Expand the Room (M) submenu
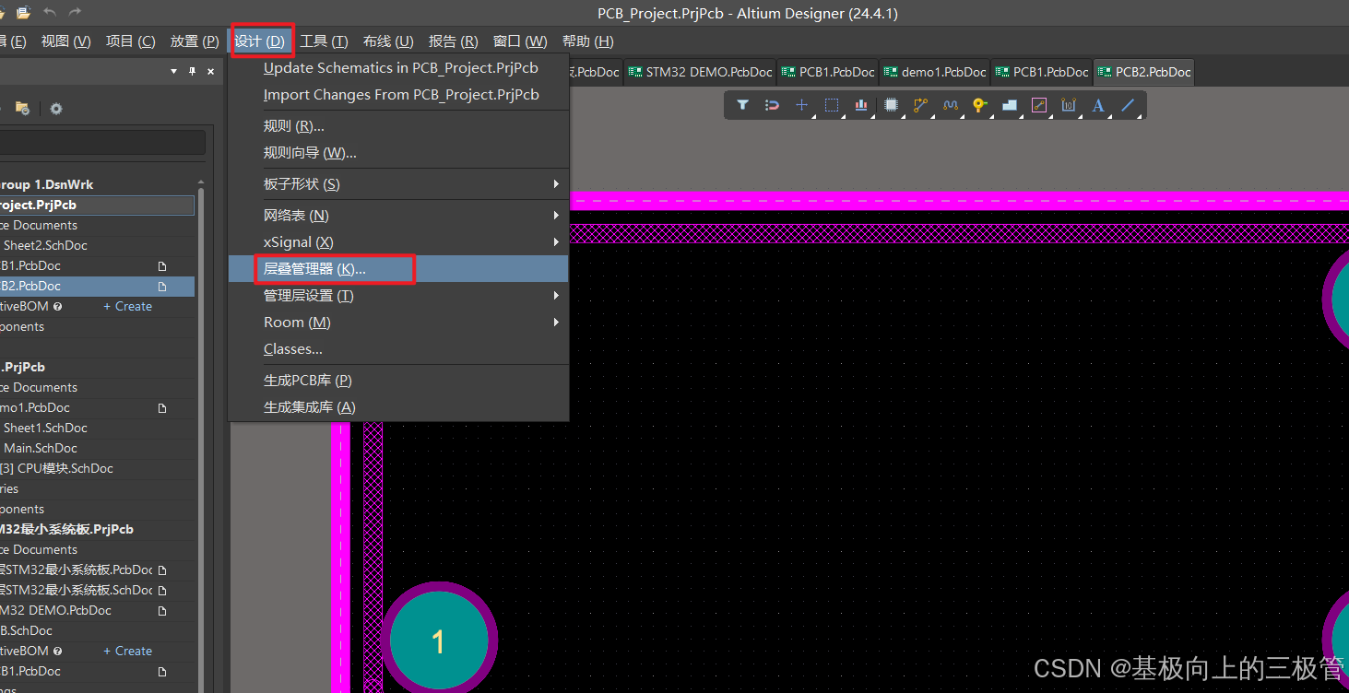Viewport: 1349px width, 693px height. [x=556, y=323]
